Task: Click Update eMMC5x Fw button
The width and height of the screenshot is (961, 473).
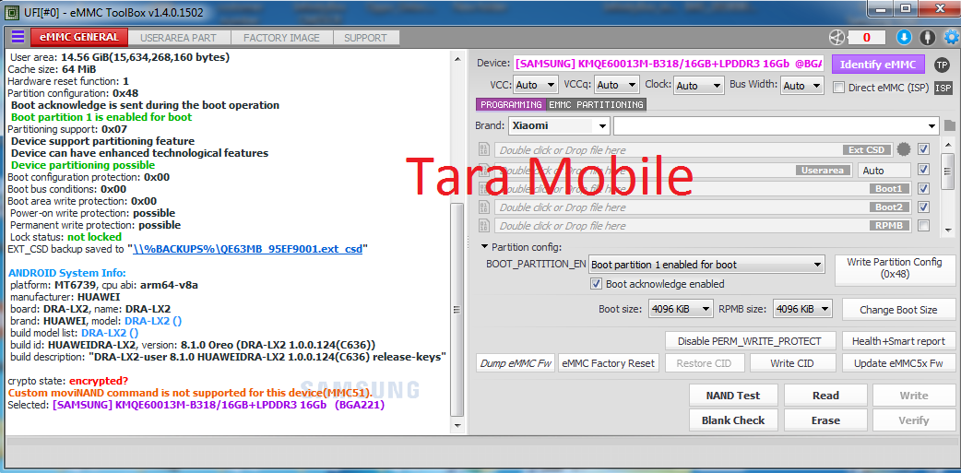Action: [x=898, y=362]
